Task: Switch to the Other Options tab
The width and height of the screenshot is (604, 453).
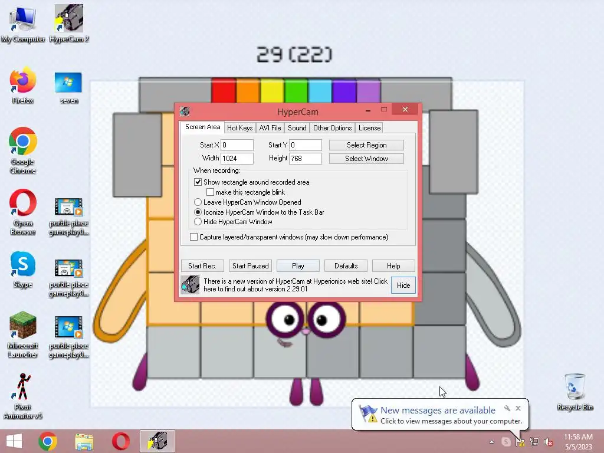Action: pos(333,128)
